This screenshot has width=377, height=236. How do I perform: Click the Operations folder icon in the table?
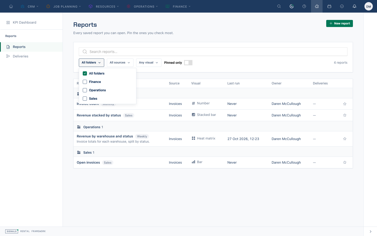79,127
